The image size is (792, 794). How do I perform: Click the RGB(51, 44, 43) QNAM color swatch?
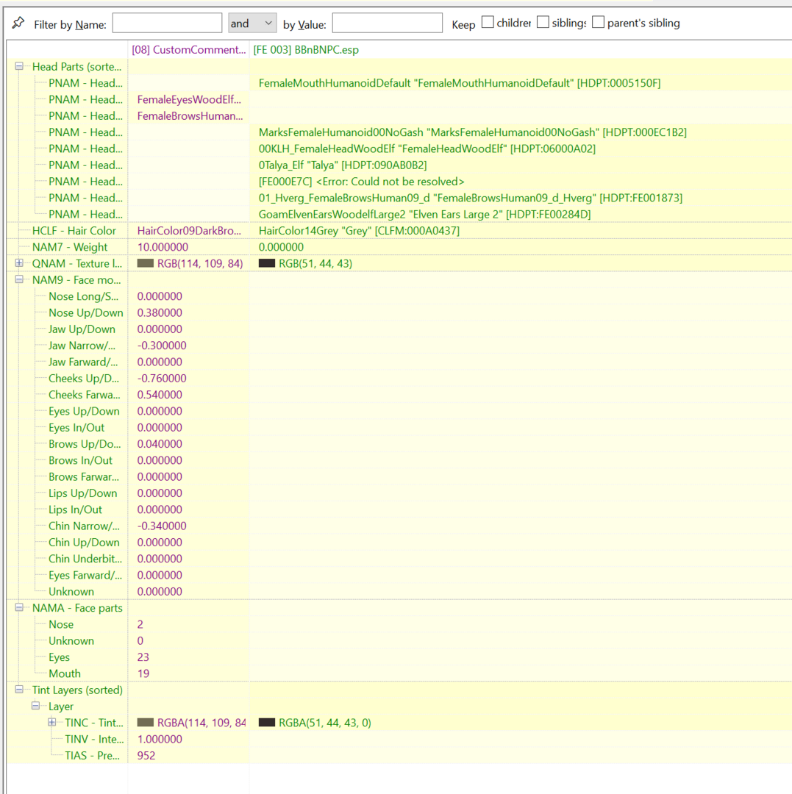click(x=267, y=263)
